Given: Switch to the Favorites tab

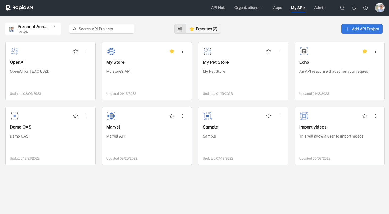Looking at the screenshot, I should click(x=203, y=29).
